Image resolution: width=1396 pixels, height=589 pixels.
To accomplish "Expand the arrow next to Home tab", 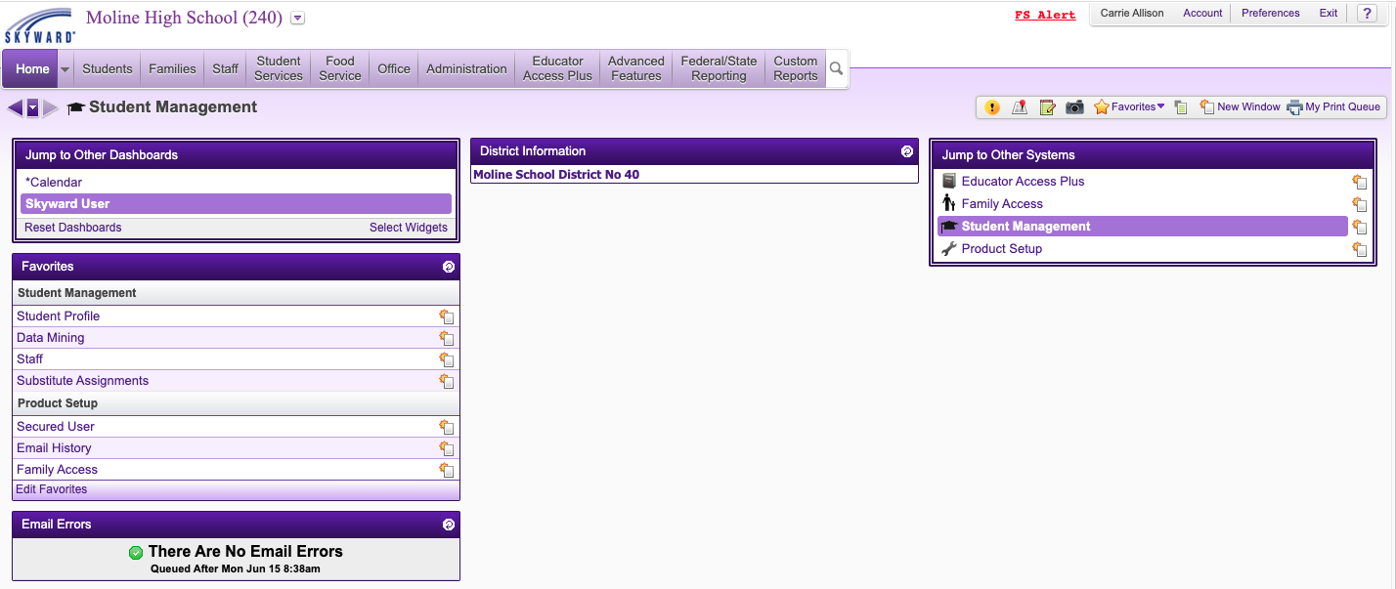I will 65,69.
